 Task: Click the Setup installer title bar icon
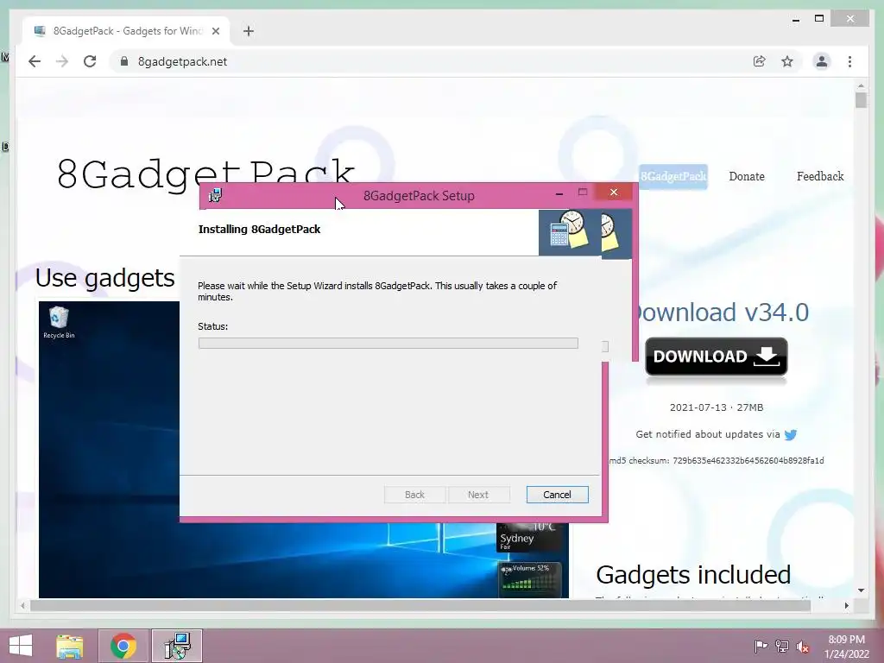(x=215, y=196)
